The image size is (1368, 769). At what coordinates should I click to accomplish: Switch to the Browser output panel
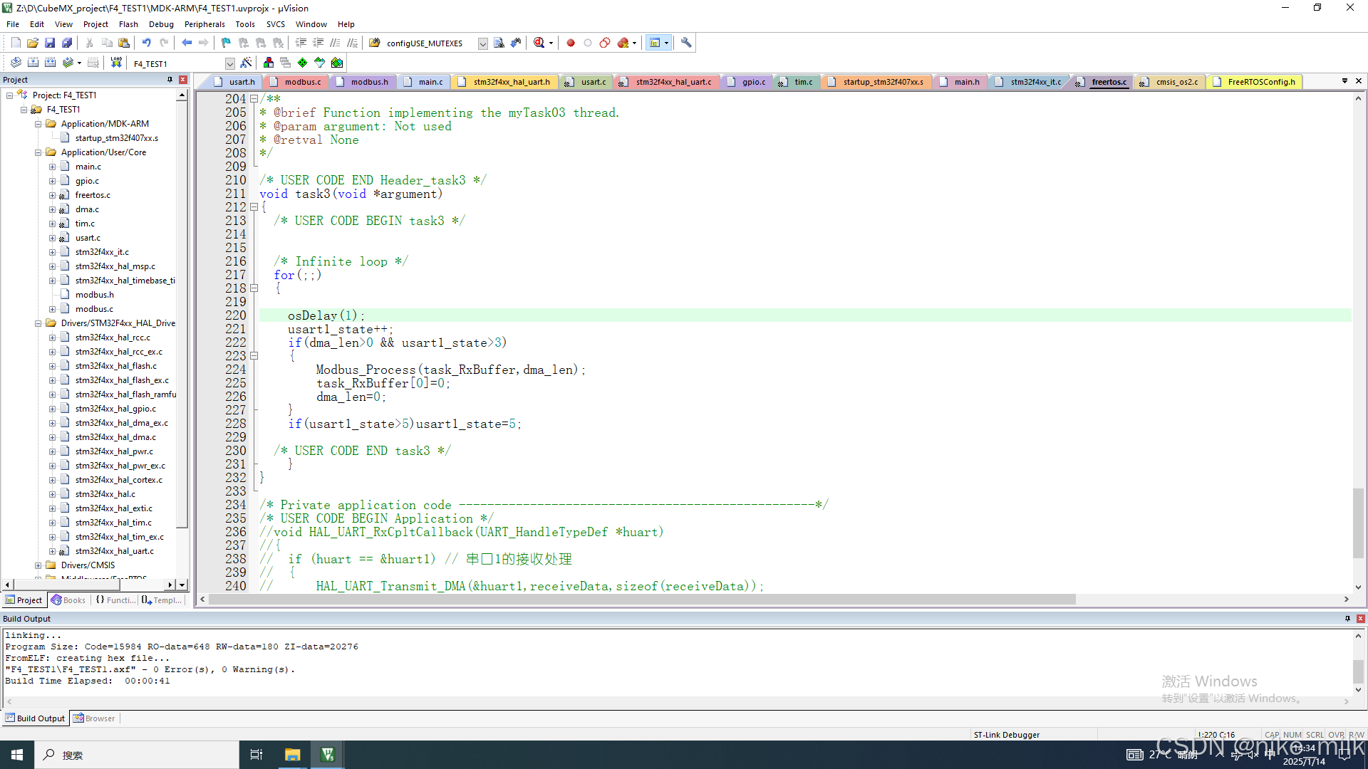point(93,718)
